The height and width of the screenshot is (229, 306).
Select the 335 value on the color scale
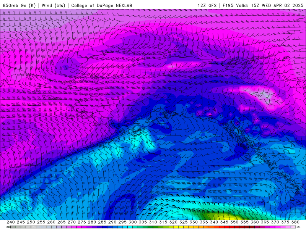(x=204, y=222)
